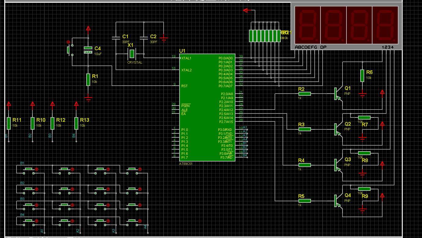Screen dimensions: 422x238
Task: Select the 1k resistor R3
Action: pyautogui.click(x=305, y=129)
